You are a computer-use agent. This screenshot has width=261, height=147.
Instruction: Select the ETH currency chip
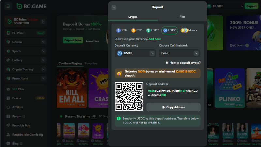[122, 30]
